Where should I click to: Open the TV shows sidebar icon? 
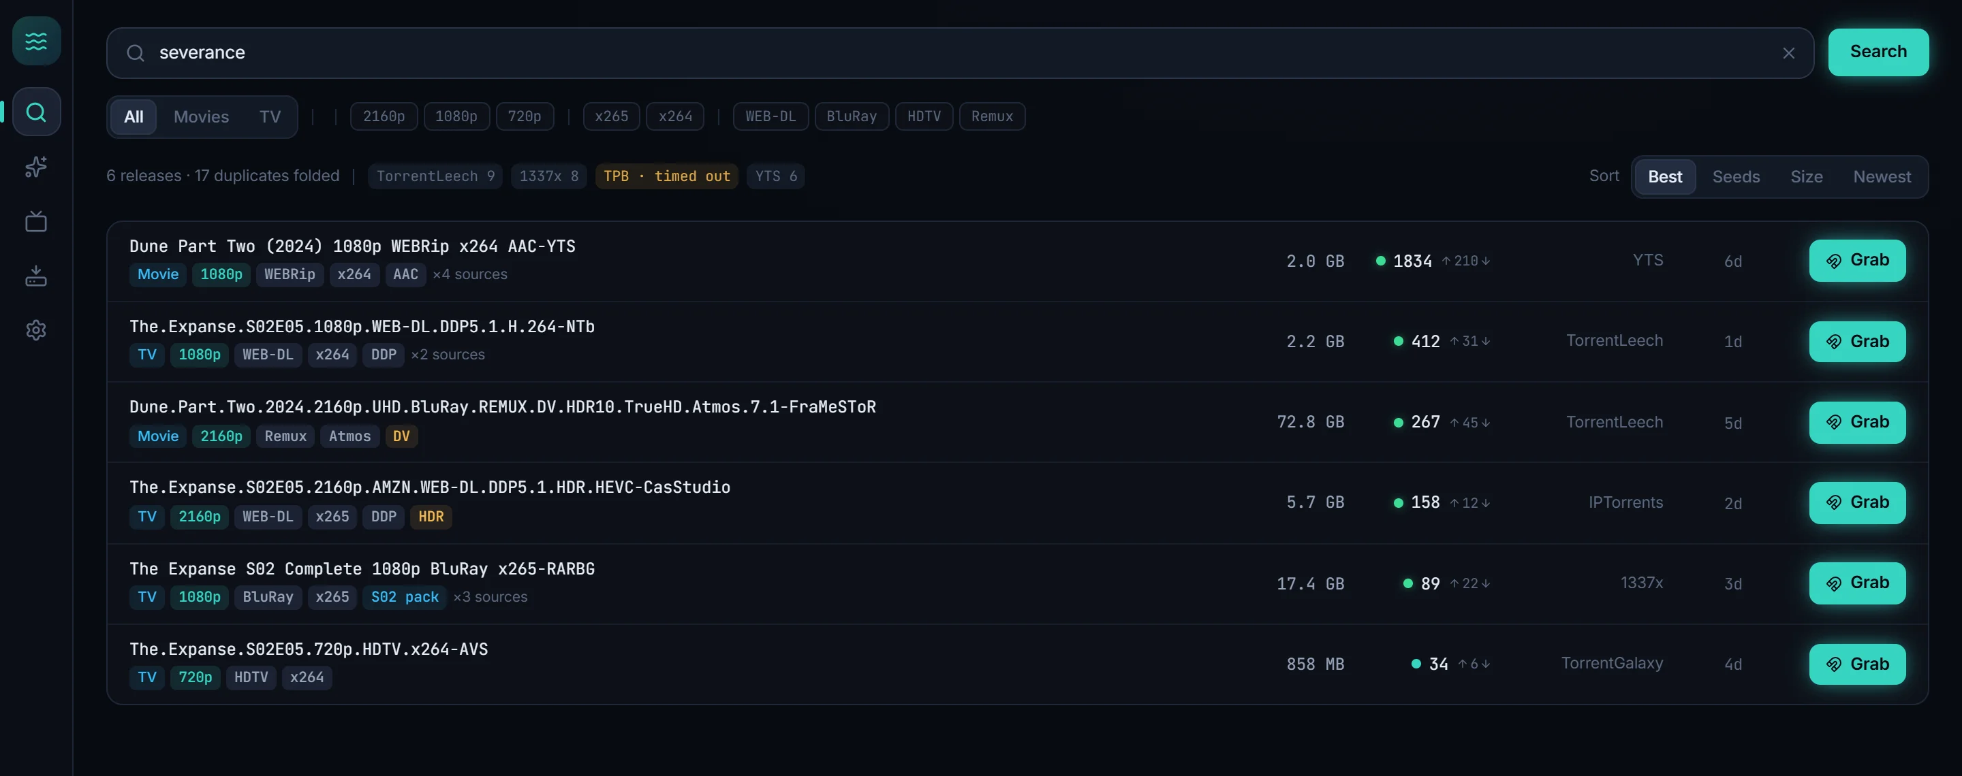point(36,221)
